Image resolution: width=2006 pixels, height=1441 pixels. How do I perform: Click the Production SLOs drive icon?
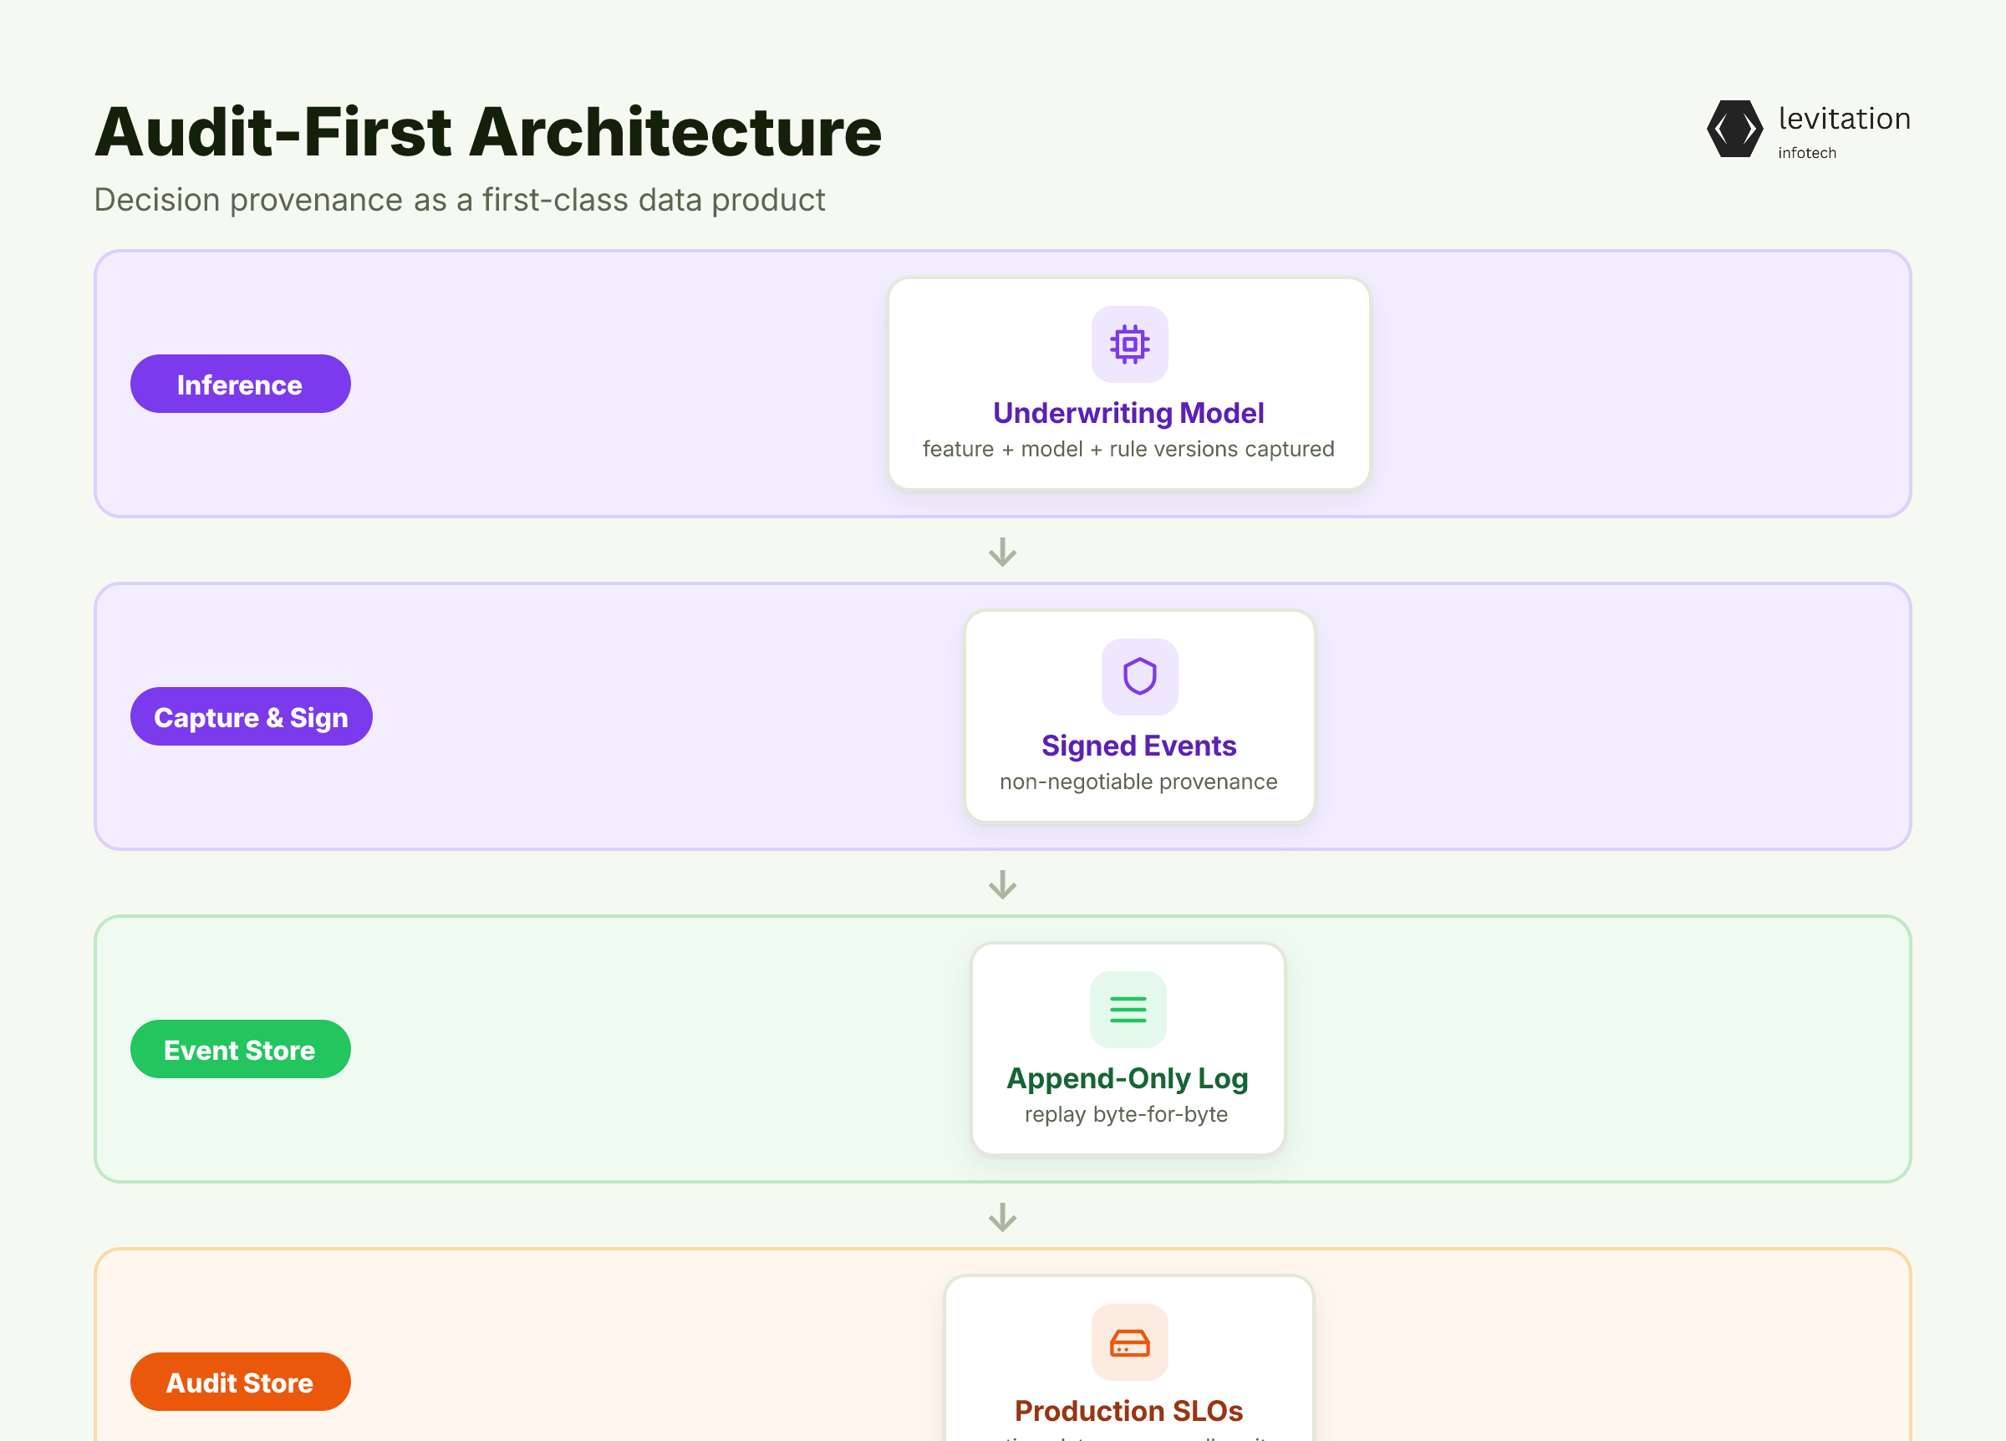point(1129,1342)
